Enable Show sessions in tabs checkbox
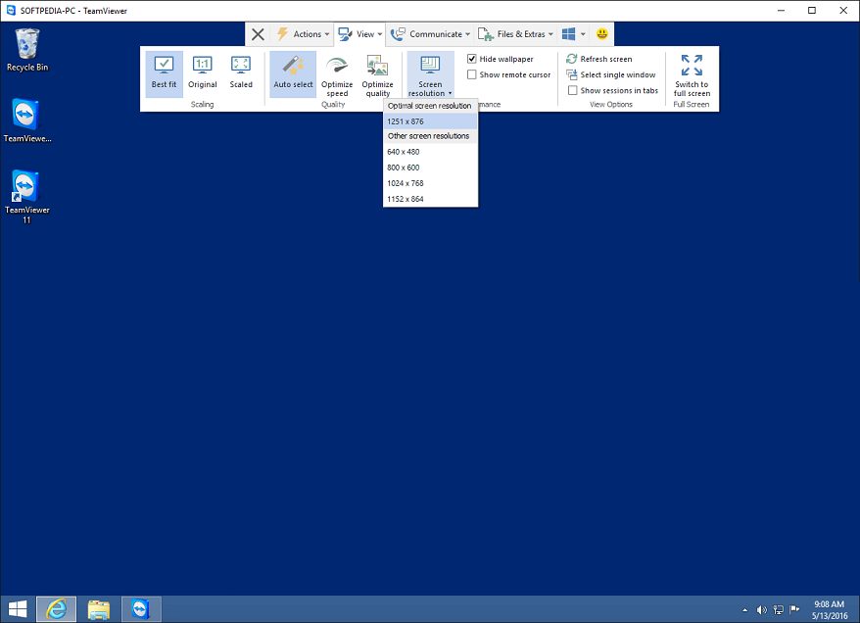This screenshot has width=860, height=623. coord(573,90)
